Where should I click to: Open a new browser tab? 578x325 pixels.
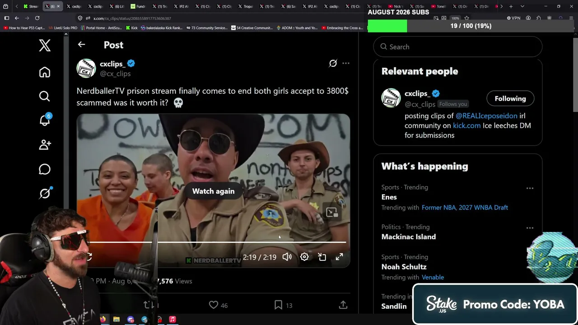click(x=511, y=6)
